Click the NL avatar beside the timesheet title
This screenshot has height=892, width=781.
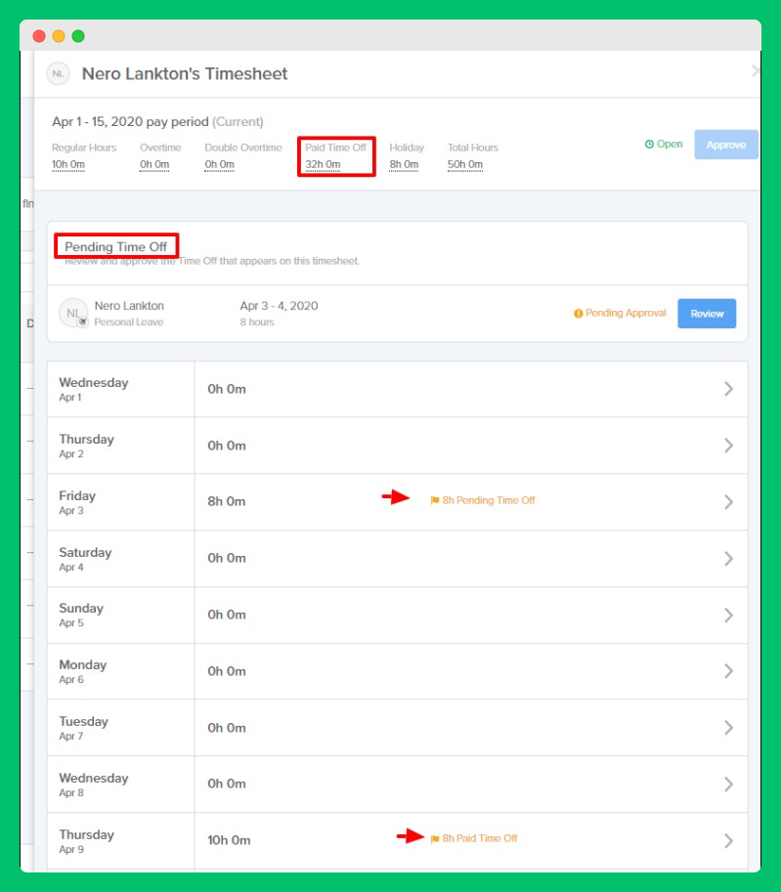(58, 74)
